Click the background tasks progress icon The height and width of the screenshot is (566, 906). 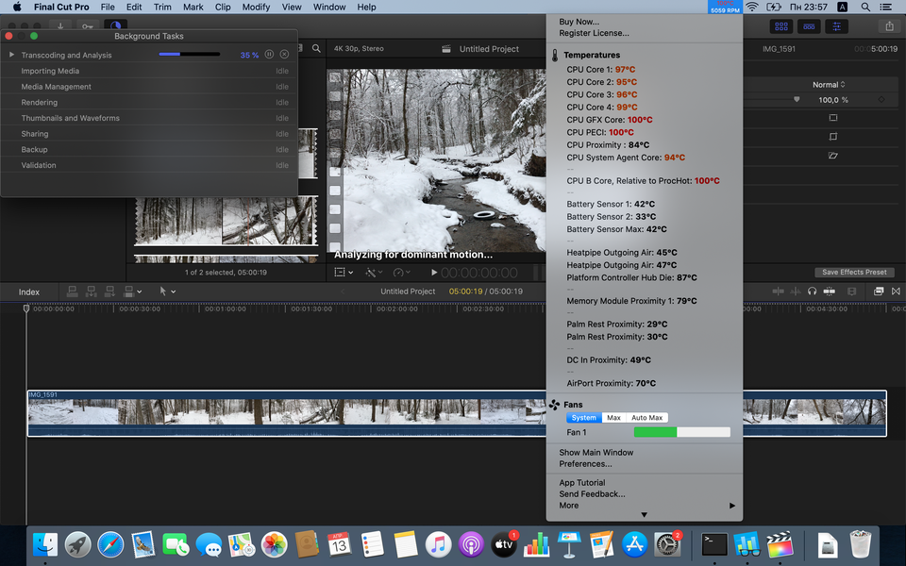click(x=115, y=27)
